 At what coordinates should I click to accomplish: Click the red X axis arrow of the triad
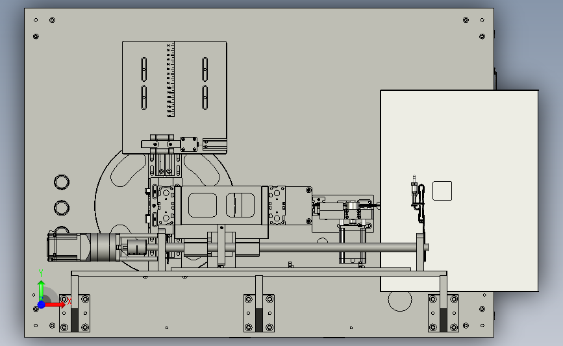pos(55,304)
